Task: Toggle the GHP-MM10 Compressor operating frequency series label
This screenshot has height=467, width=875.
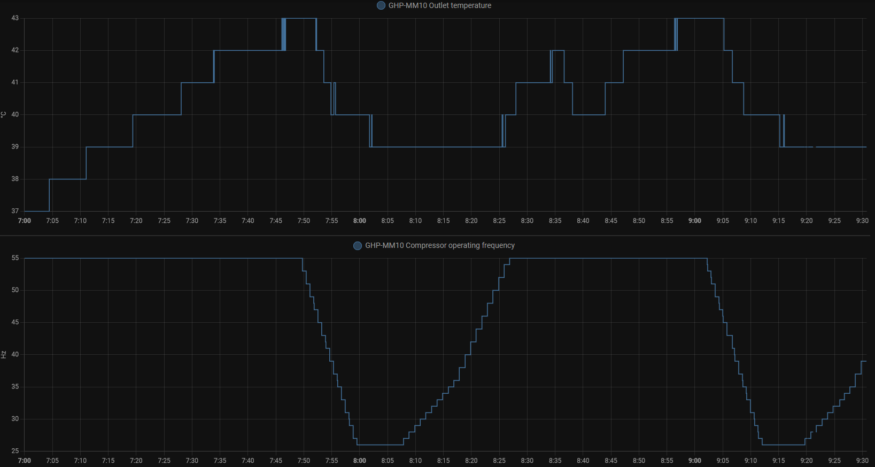Action: click(x=440, y=246)
